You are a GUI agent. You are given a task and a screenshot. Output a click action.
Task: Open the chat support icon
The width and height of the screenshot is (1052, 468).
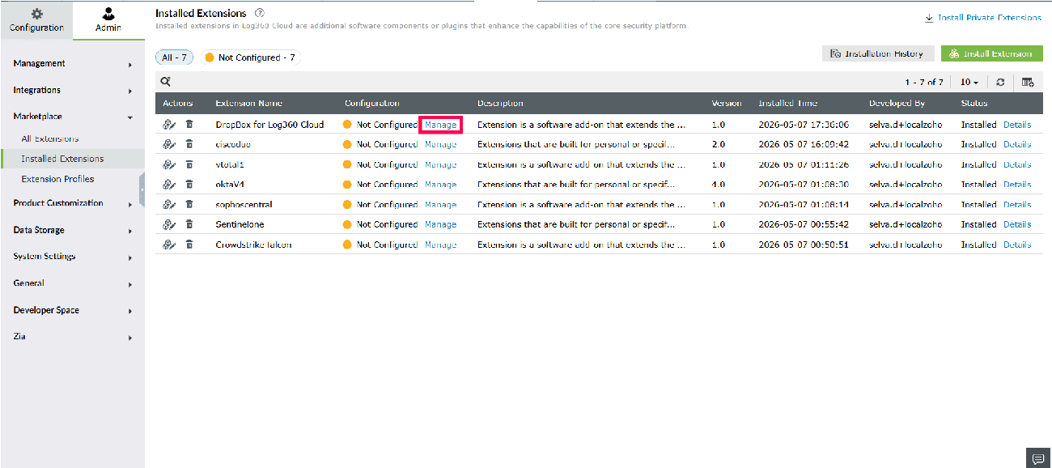coord(1038,457)
